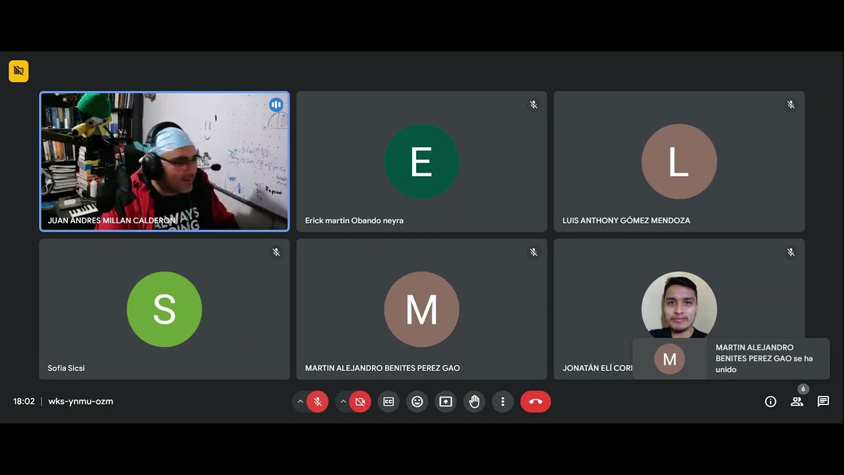Unmute the microphone
Viewport: 844px width, 475px height.
pos(317,401)
